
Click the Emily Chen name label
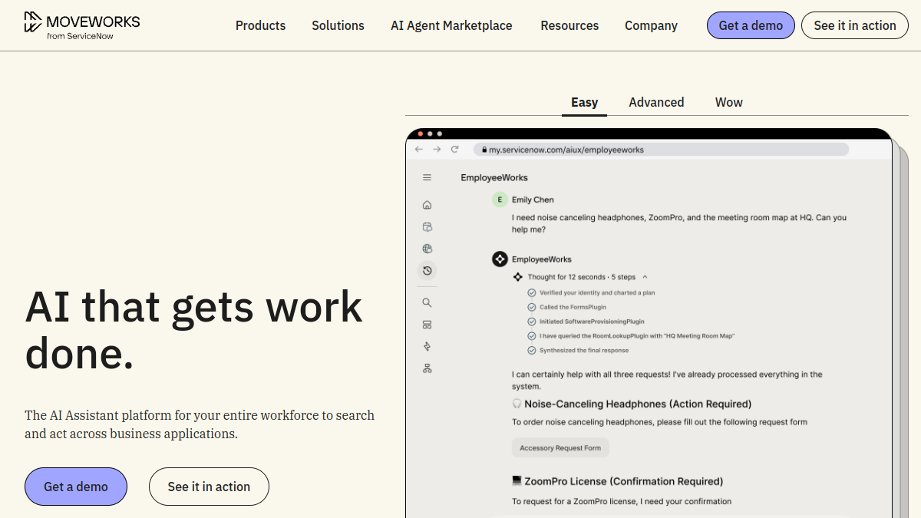pos(533,200)
